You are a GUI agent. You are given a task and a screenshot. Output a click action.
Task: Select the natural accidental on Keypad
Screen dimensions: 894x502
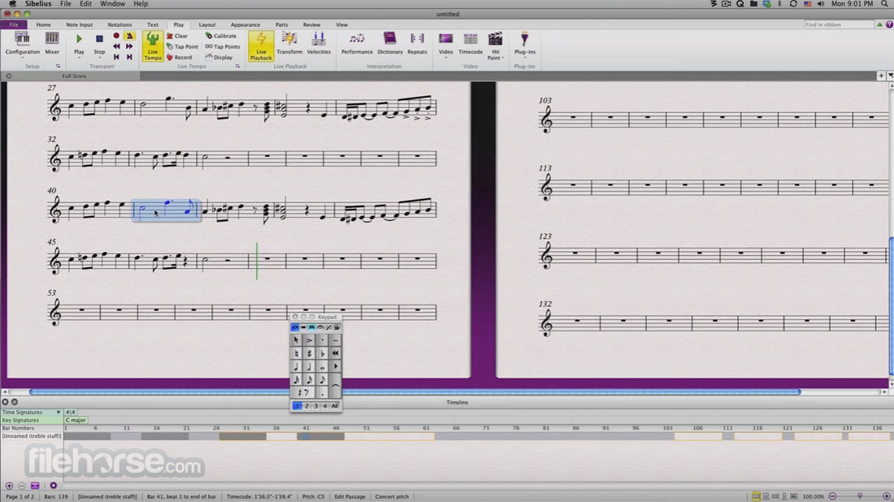296,353
